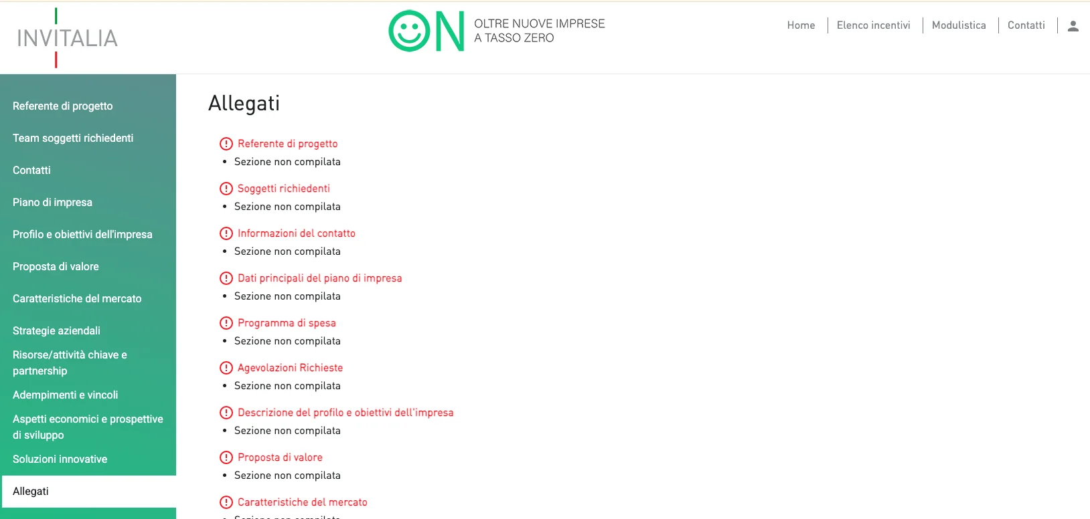Image resolution: width=1090 pixels, height=519 pixels.
Task: Click warning icon beside Soggetti richiedenti
Action: [226, 189]
